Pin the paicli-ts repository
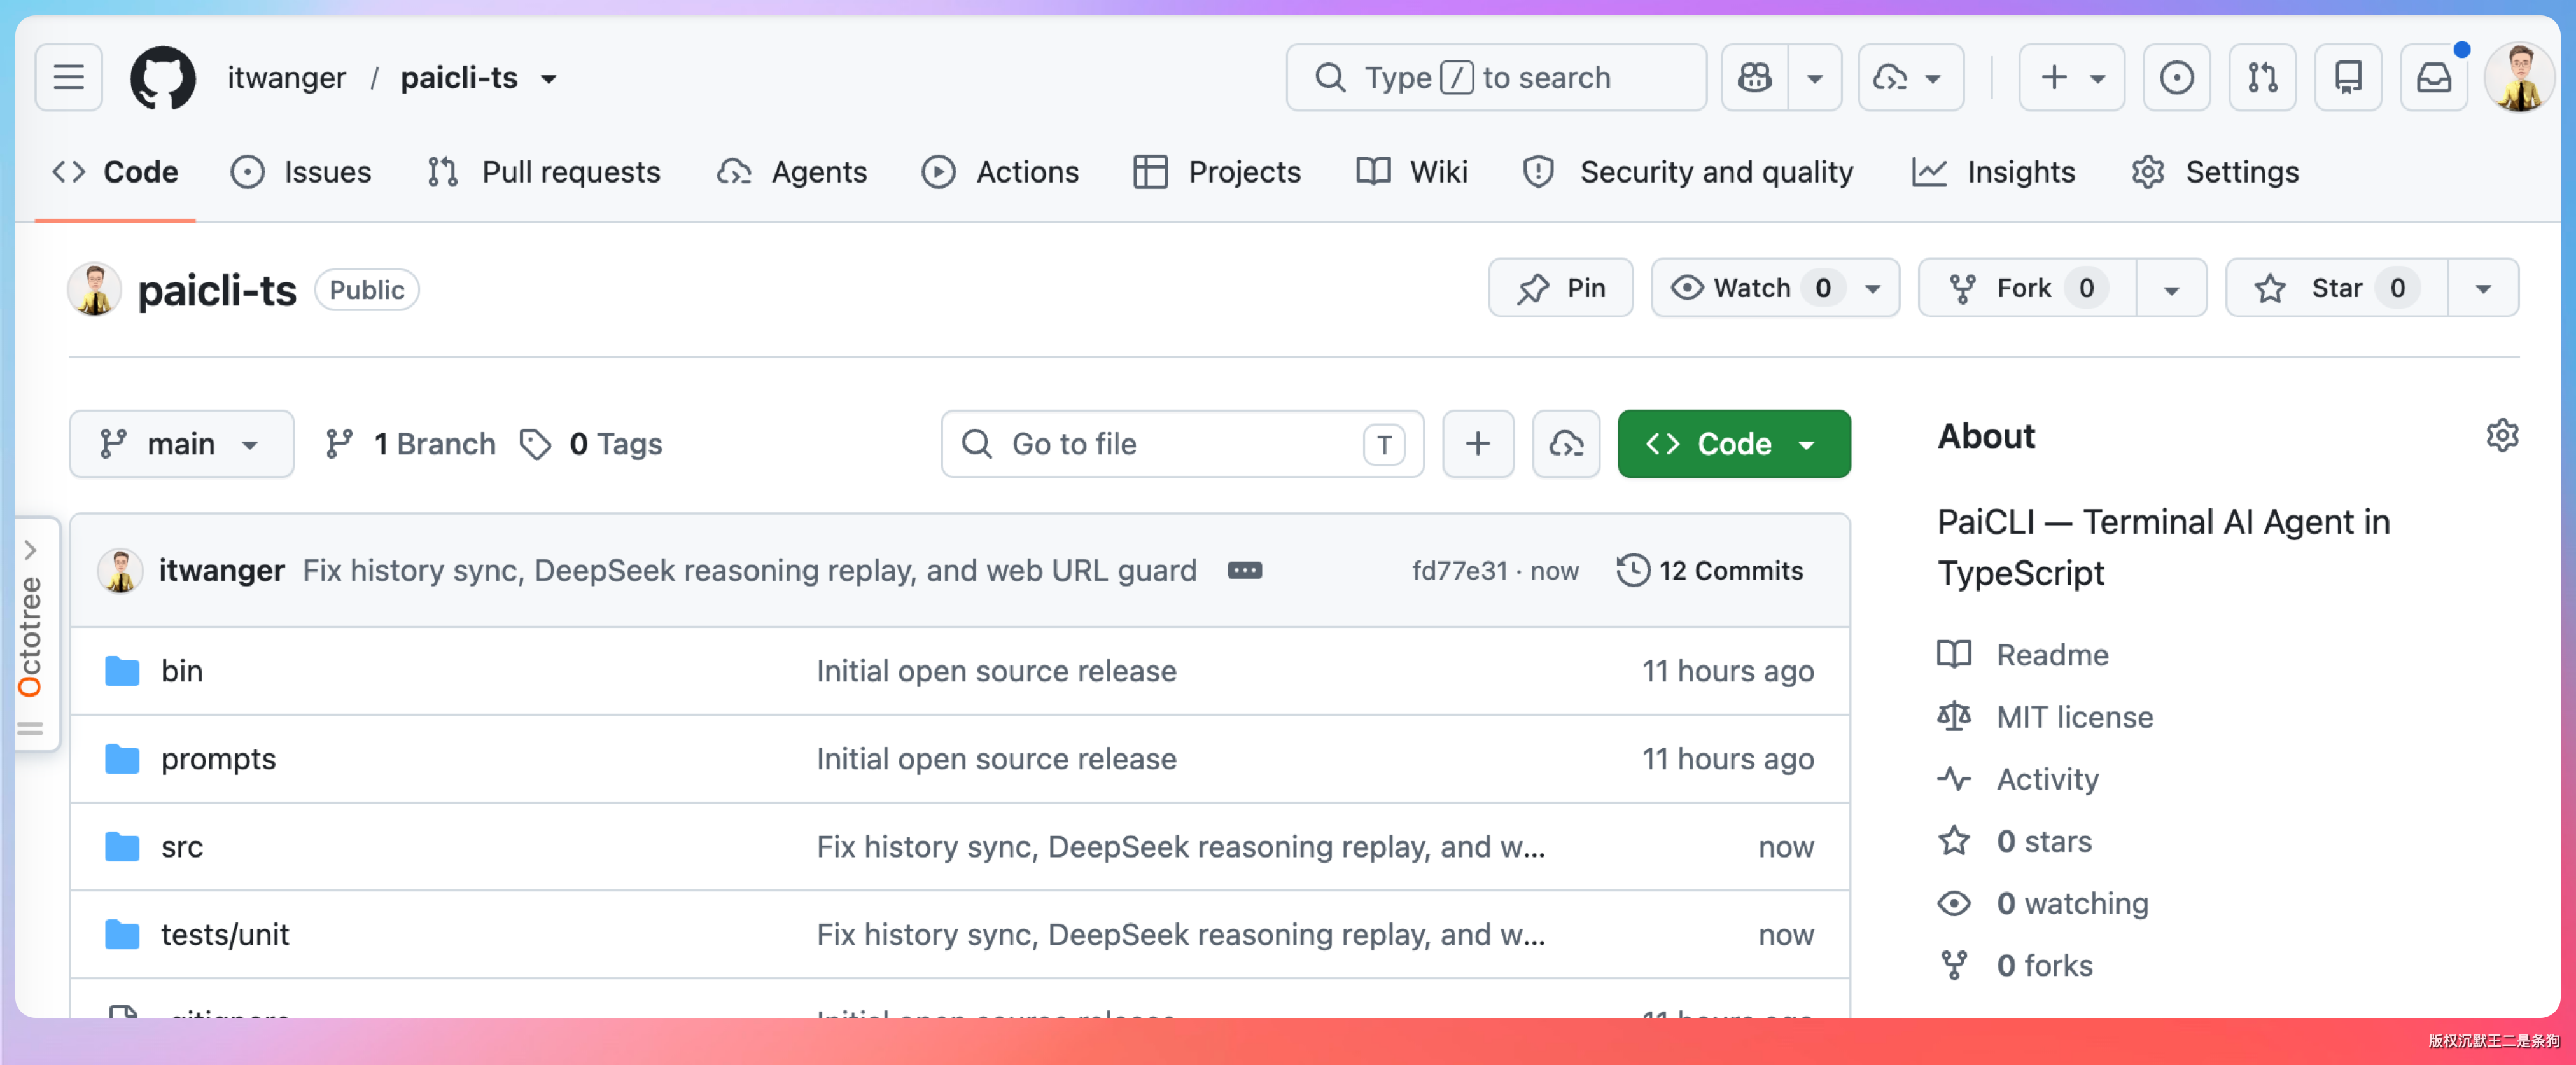Viewport: 2576px width, 1065px height. (x=1560, y=288)
